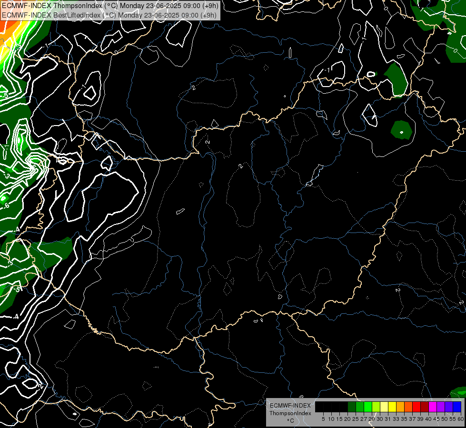Click legend tick value 55

point(453,419)
